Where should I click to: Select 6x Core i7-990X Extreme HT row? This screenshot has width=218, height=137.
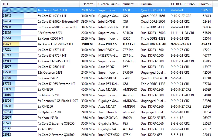(108, 27)
